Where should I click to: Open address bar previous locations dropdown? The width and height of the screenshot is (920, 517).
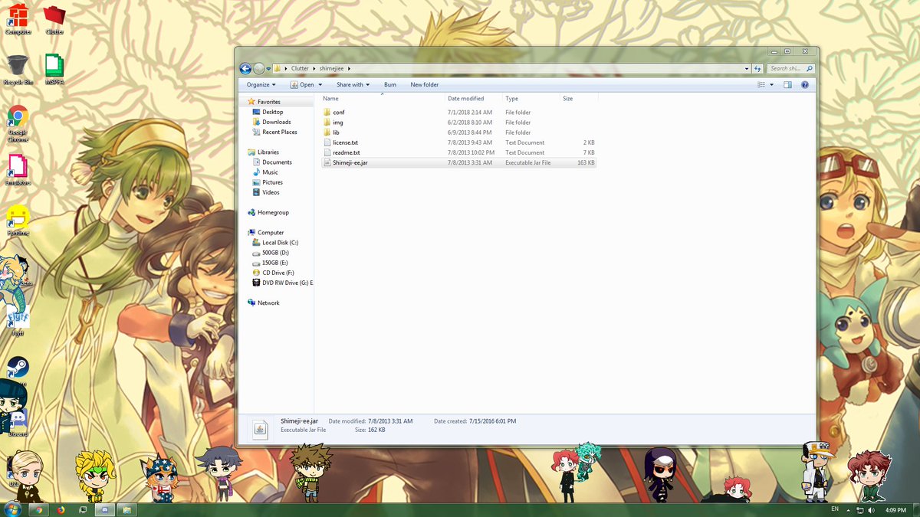click(x=747, y=69)
